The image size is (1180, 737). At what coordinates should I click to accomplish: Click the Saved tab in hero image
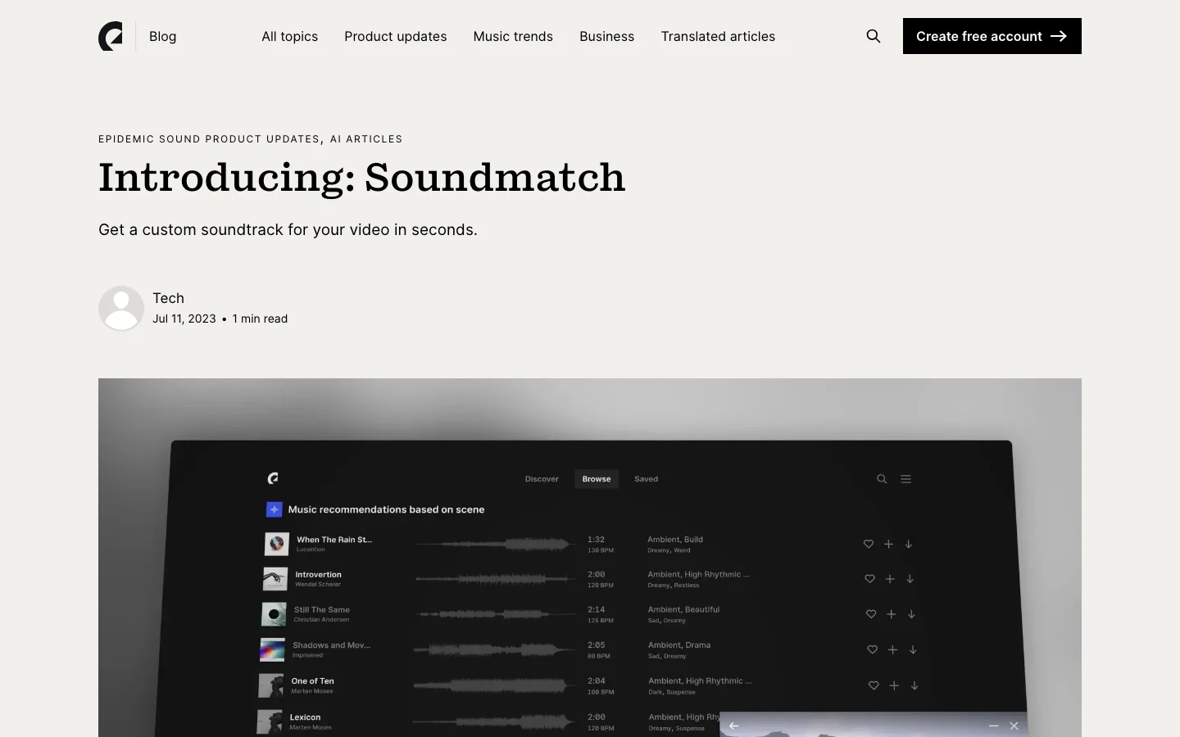pyautogui.click(x=646, y=479)
